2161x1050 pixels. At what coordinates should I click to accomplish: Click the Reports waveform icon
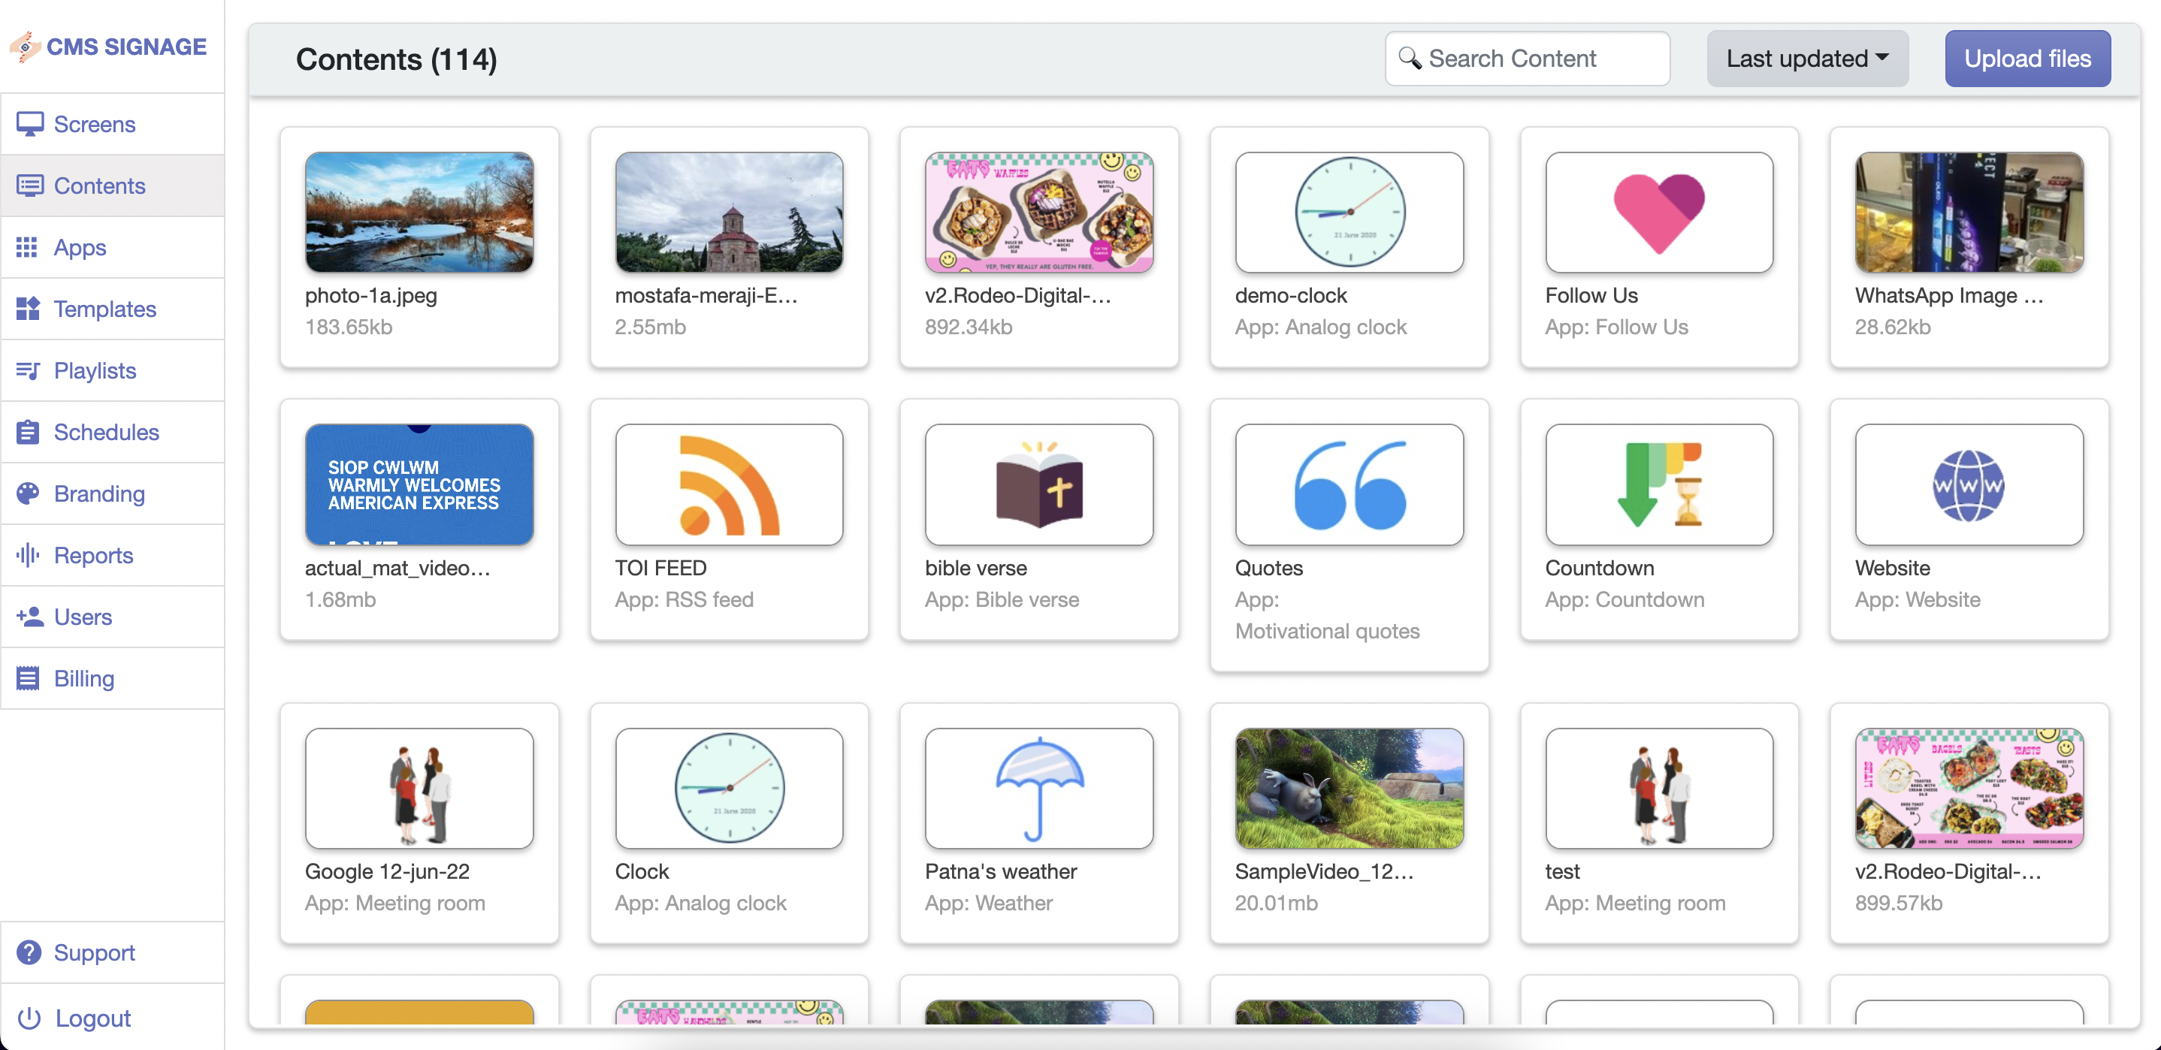coord(28,555)
